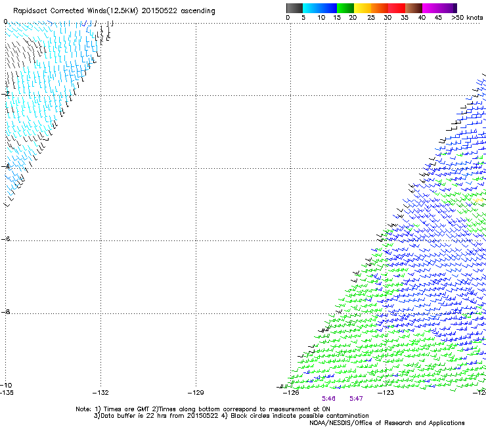Click the '15' legend scale label

pyautogui.click(x=337, y=18)
